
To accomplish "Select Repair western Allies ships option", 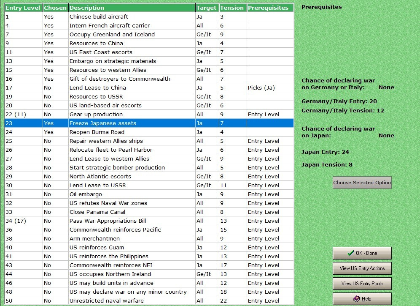I will click(149, 141).
